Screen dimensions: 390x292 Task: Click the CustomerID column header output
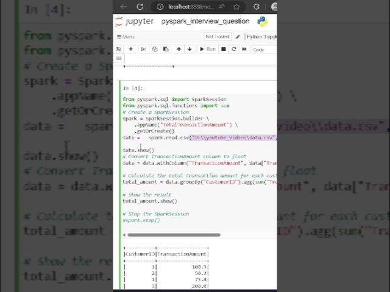tap(140, 254)
